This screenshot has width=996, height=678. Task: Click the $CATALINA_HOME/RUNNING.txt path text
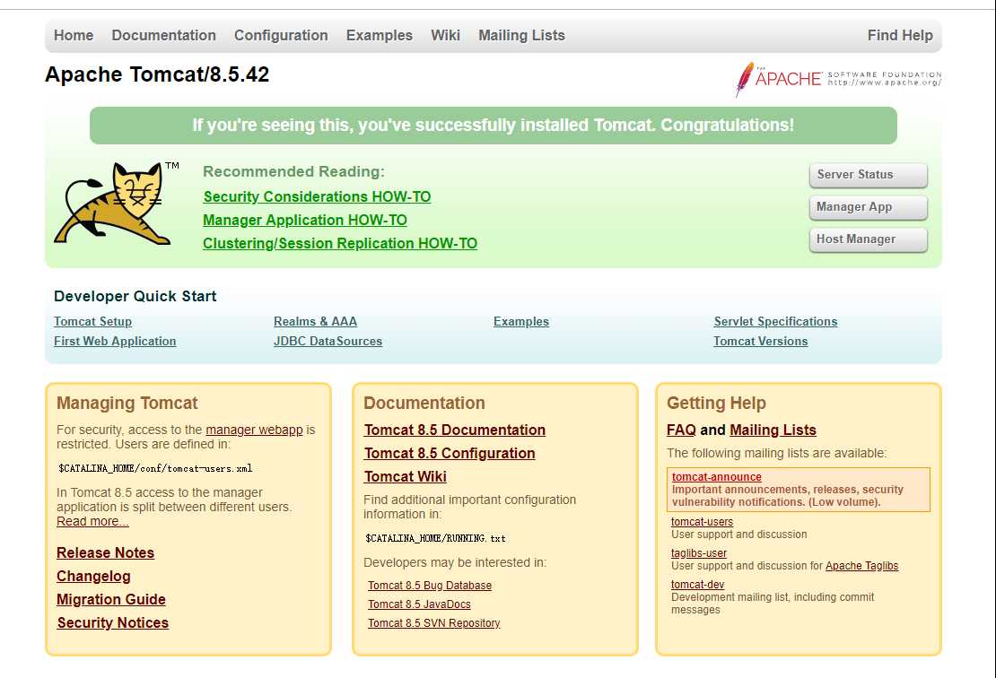(436, 538)
